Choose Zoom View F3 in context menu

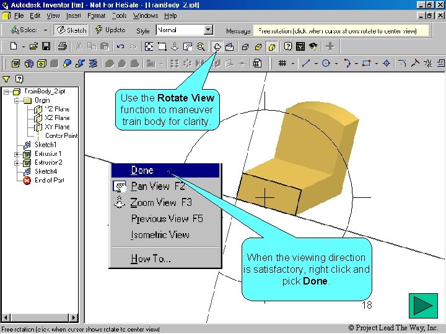pos(165,202)
